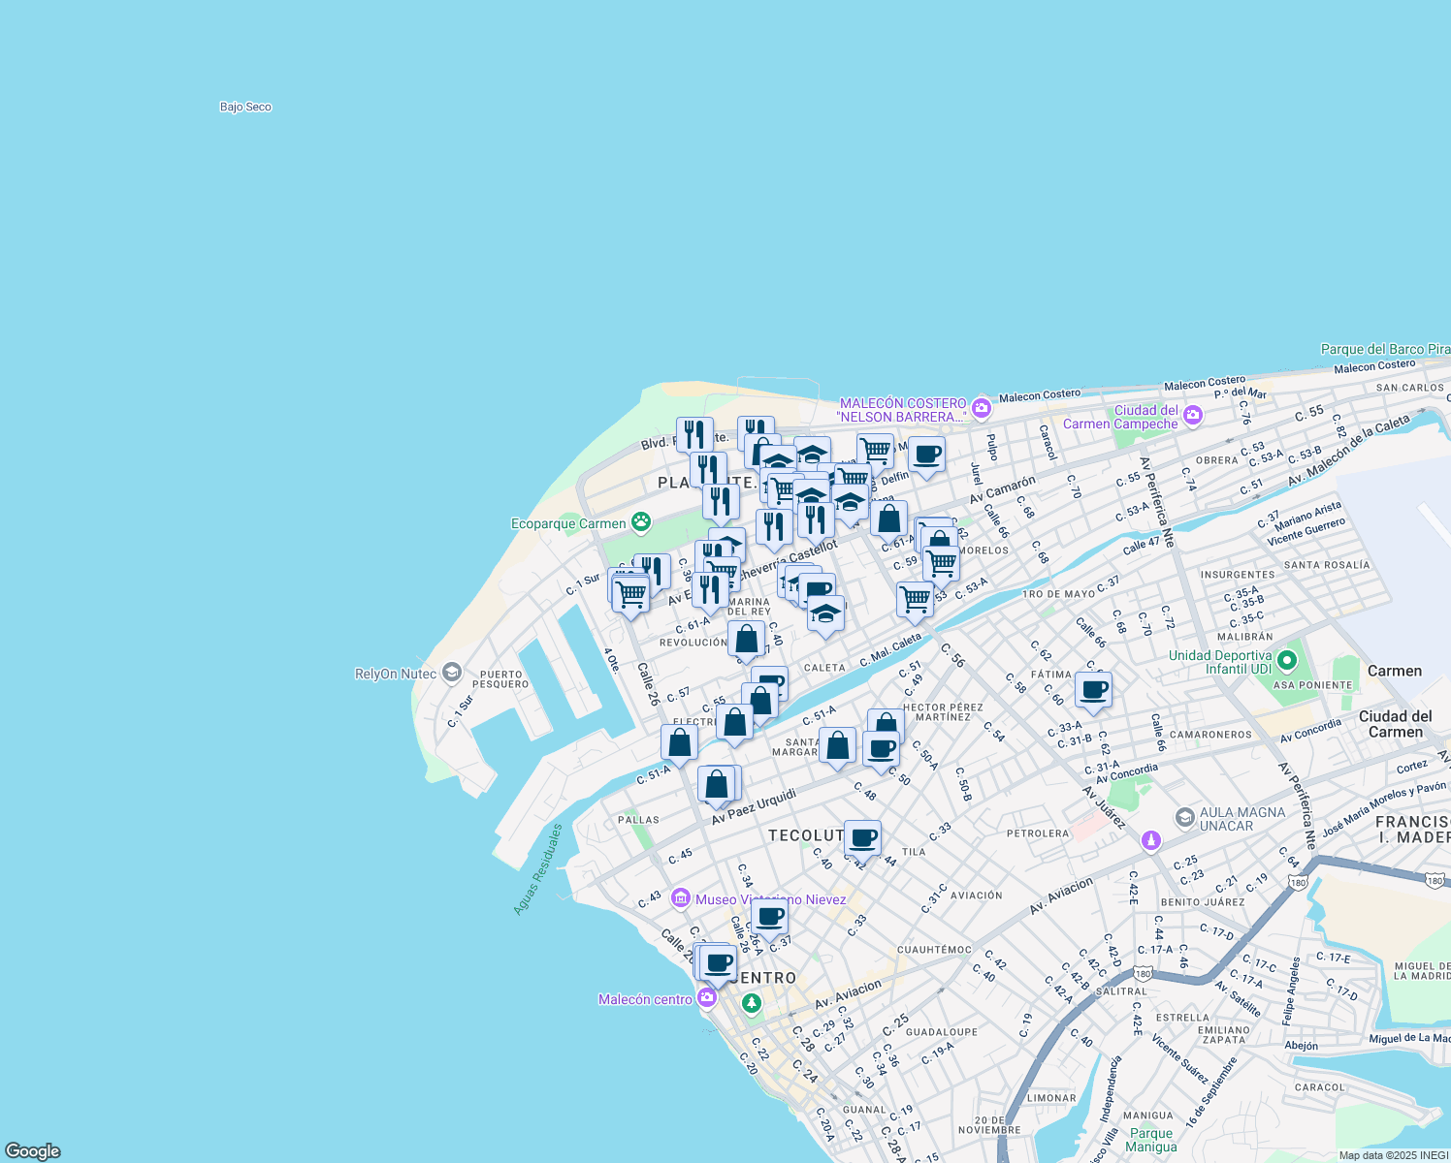The width and height of the screenshot is (1451, 1163).
Task: Click the restaurant marker above C. 61-A west
Action: pos(710,591)
